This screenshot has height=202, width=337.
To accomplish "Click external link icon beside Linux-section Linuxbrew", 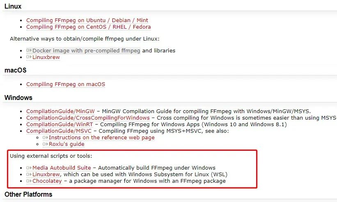I will (29, 57).
